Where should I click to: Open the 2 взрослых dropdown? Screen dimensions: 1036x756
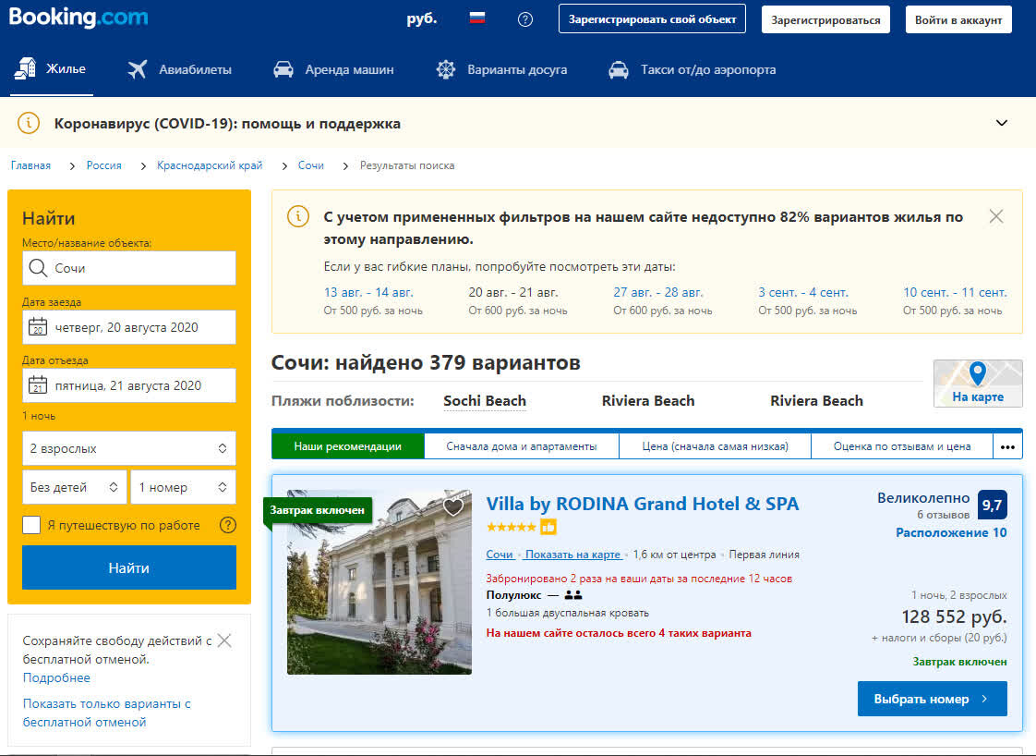tap(129, 448)
